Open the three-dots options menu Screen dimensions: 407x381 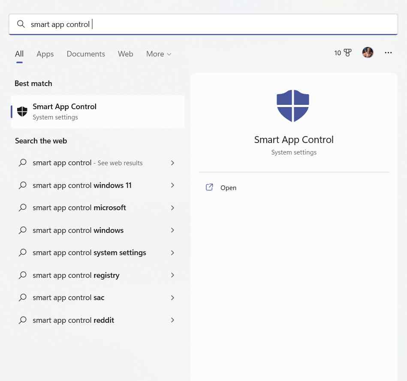tap(388, 53)
